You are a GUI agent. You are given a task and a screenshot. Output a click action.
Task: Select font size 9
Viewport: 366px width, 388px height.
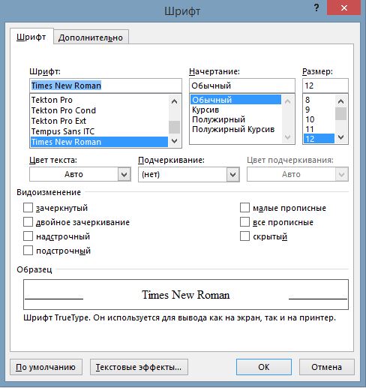319,110
